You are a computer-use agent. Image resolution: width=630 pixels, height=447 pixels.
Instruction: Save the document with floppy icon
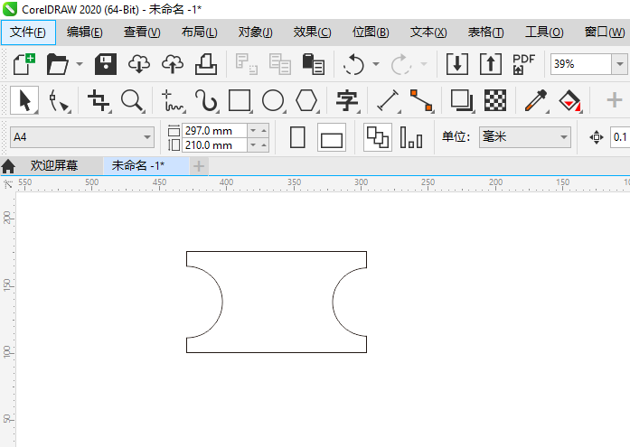(x=106, y=64)
